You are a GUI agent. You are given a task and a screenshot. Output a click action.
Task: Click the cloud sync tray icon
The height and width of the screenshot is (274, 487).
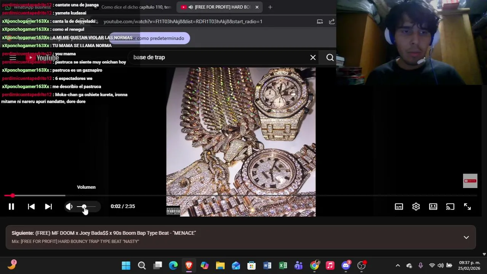tap(409, 266)
